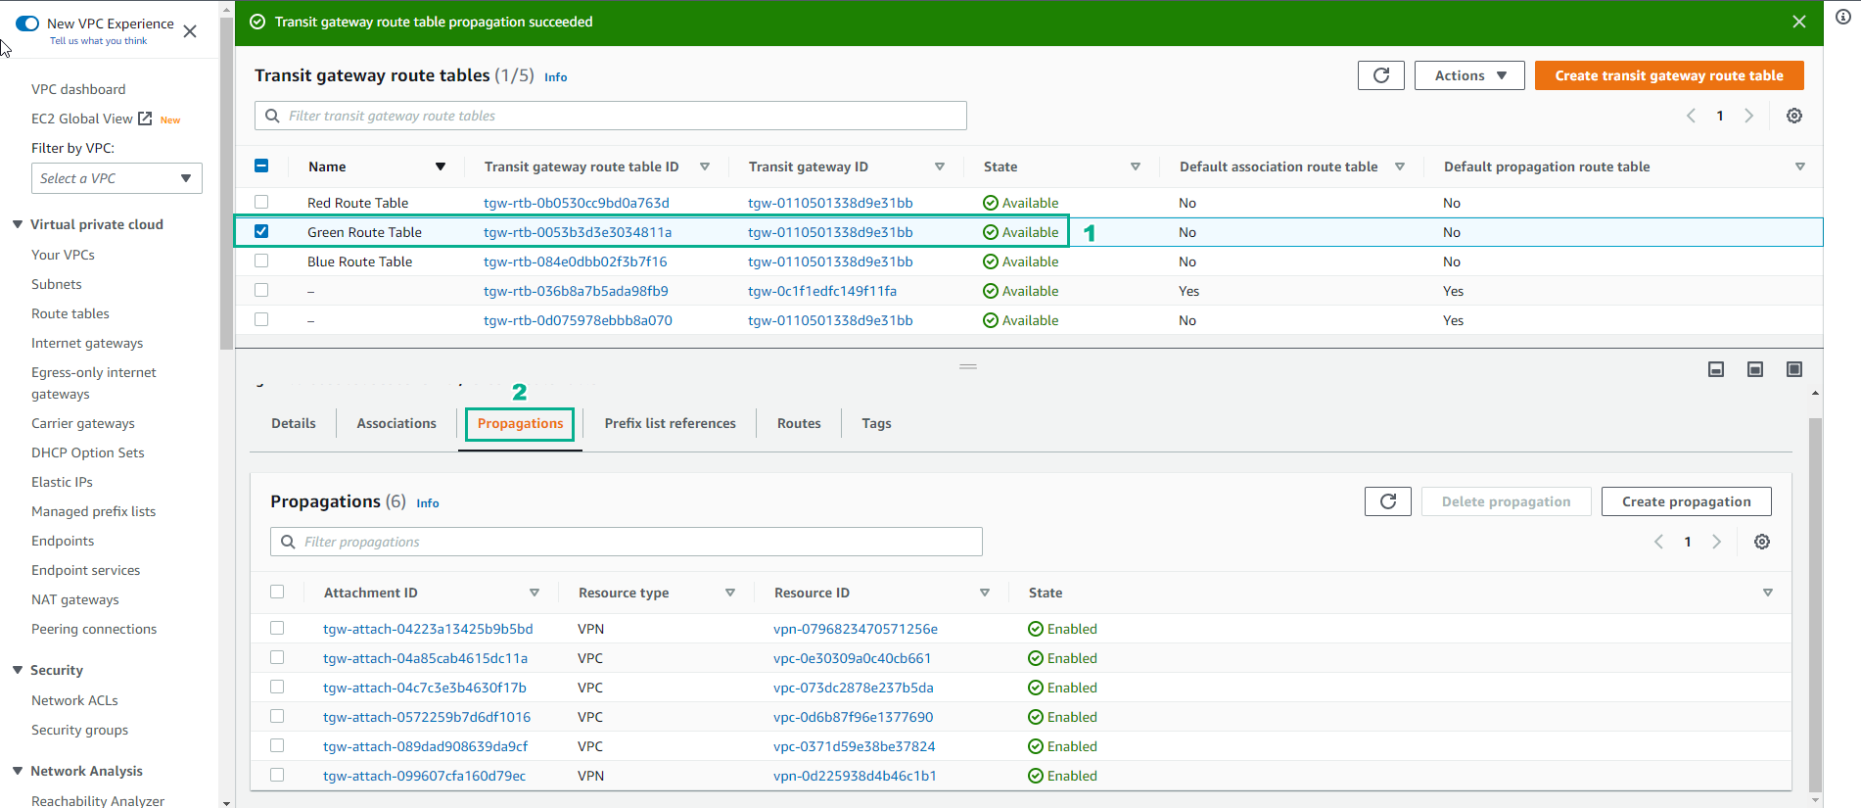Switch to the Propagations tab
Image resolution: width=1861 pixels, height=808 pixels.
[520, 423]
